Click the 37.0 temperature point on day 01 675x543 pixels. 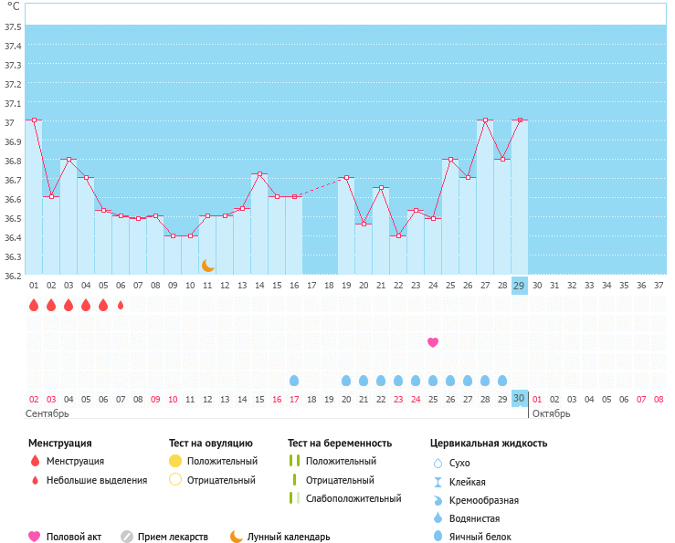(x=34, y=120)
